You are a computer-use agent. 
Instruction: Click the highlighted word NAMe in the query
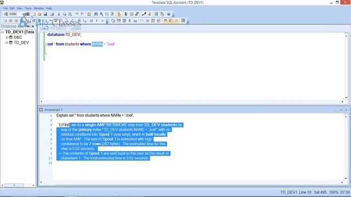(97, 44)
